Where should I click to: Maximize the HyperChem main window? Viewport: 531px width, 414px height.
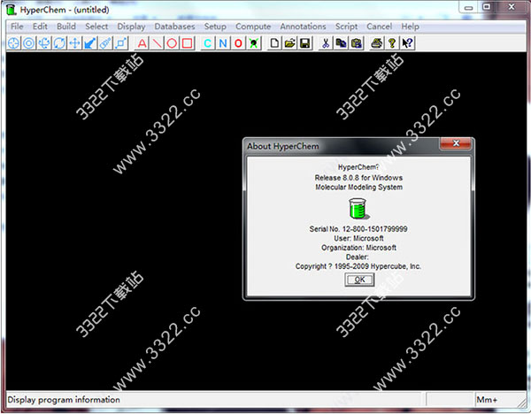[x=487, y=7]
